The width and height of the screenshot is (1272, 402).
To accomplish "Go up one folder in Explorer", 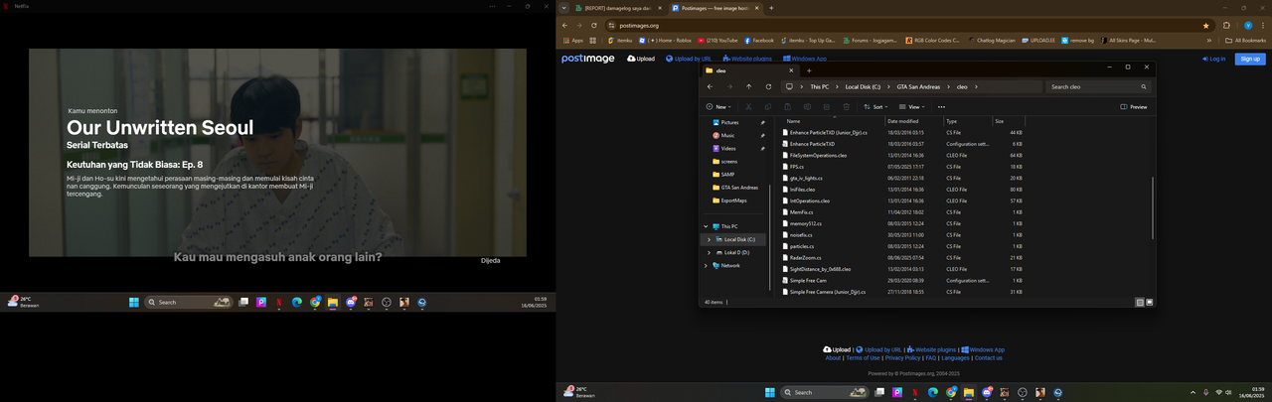I will click(749, 86).
